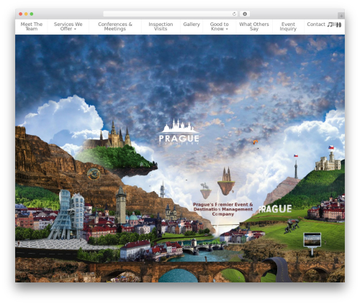Open the Event Inquiry form
This screenshot has height=304, width=360.
(288, 27)
